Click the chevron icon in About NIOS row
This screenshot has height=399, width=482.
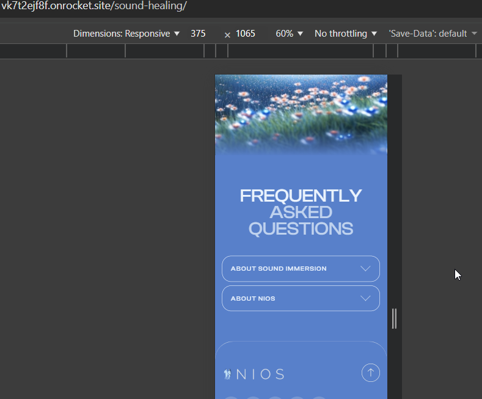[x=365, y=298]
